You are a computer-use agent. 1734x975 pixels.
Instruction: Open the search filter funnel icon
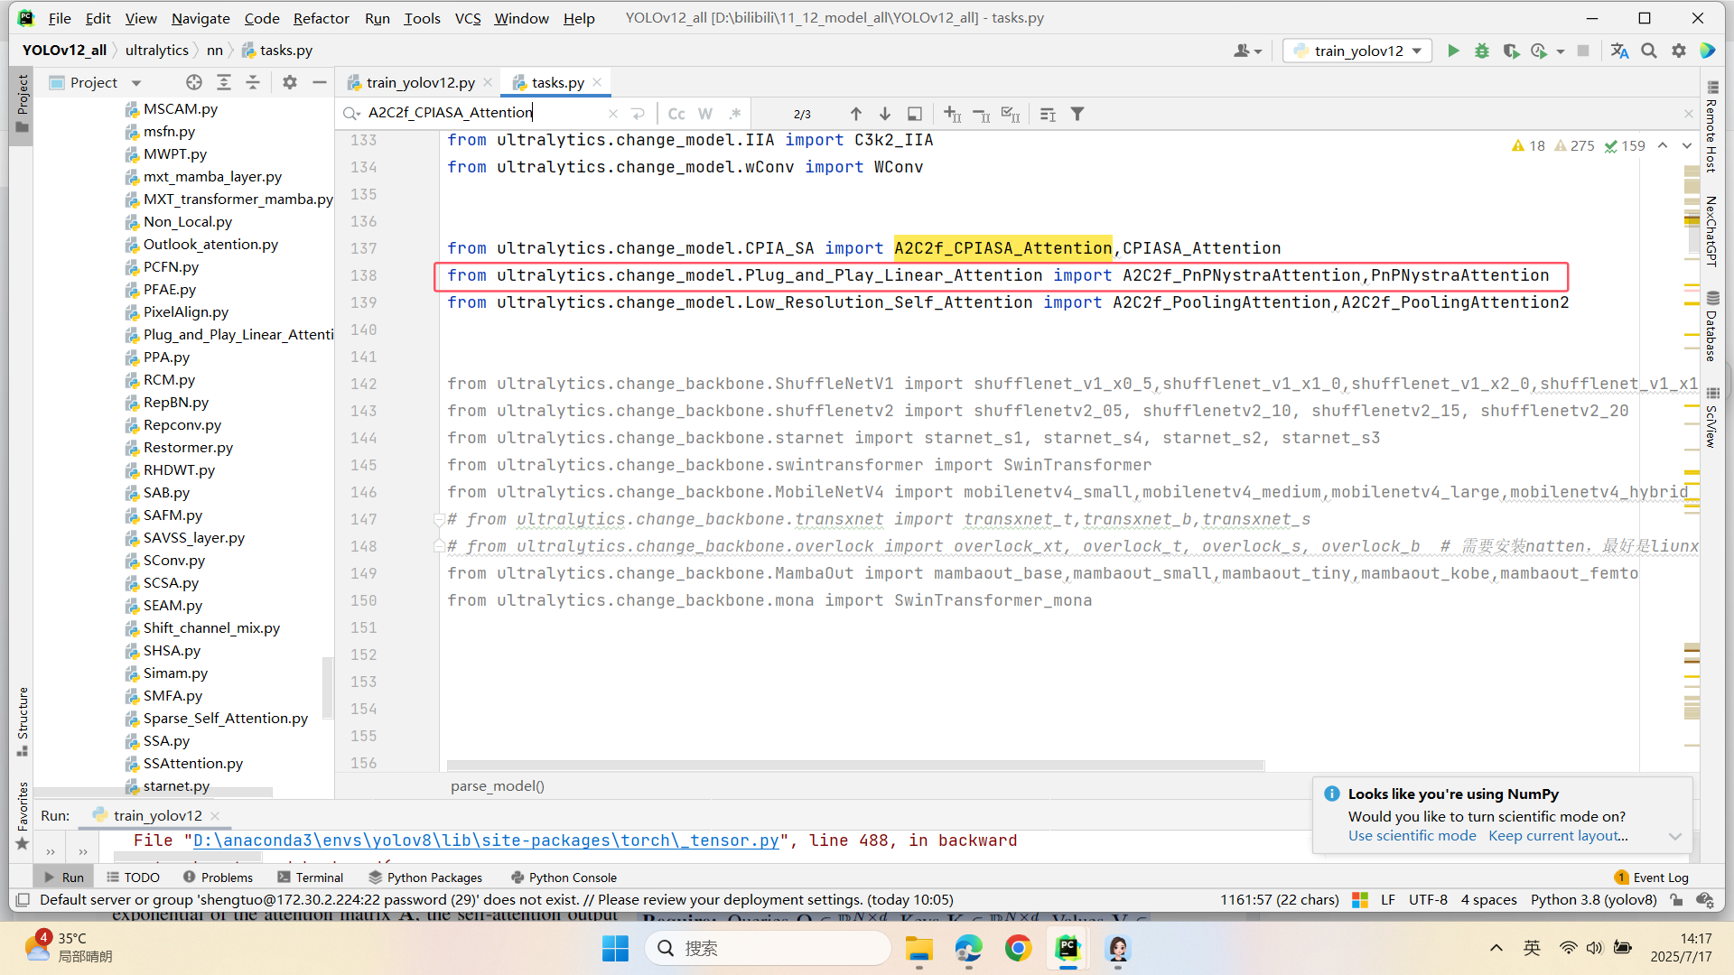(1077, 114)
